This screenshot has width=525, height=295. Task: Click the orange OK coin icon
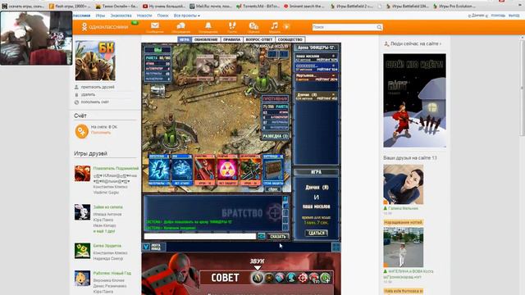coord(81,131)
